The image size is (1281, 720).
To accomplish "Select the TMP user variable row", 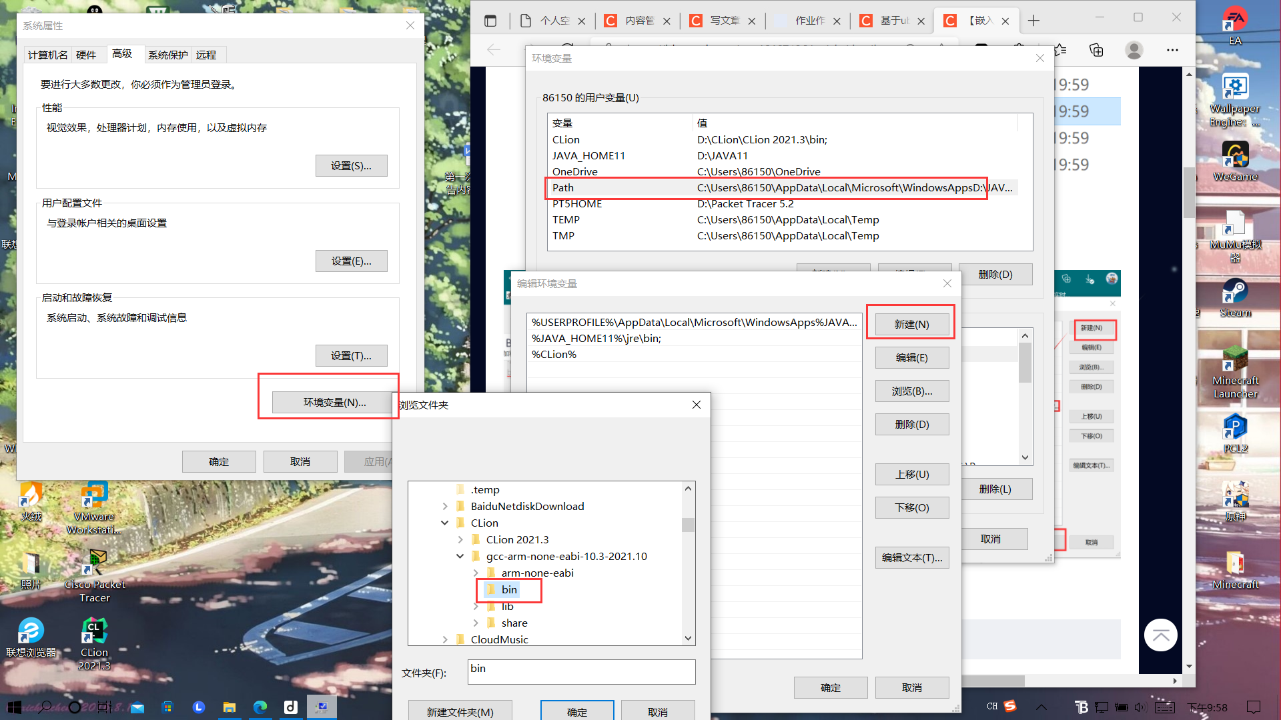I will (783, 236).
